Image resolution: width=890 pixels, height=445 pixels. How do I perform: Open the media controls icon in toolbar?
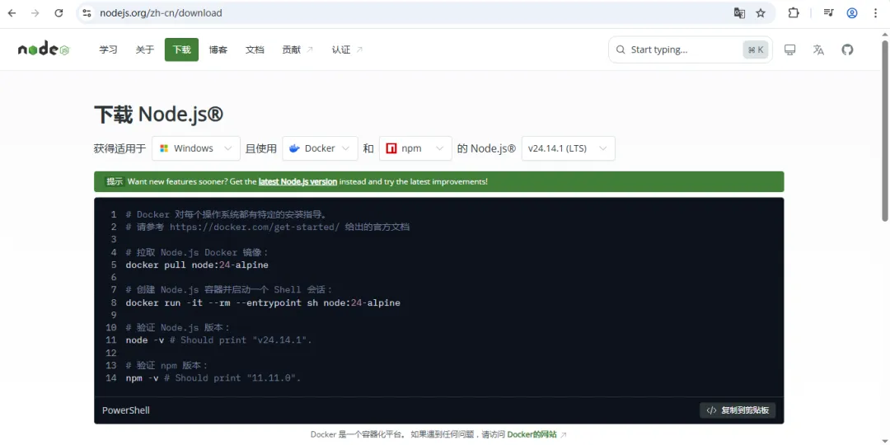[829, 13]
